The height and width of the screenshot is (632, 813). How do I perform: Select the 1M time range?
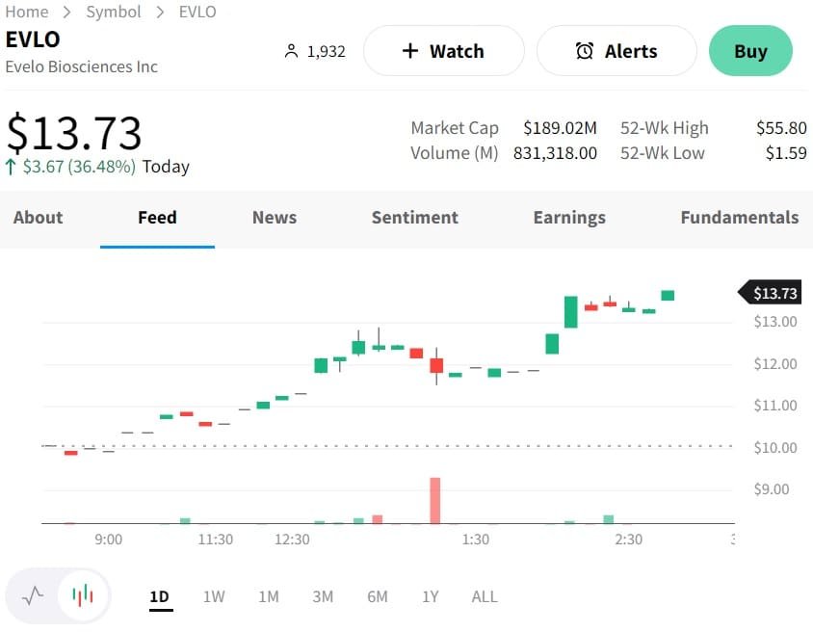pos(269,596)
